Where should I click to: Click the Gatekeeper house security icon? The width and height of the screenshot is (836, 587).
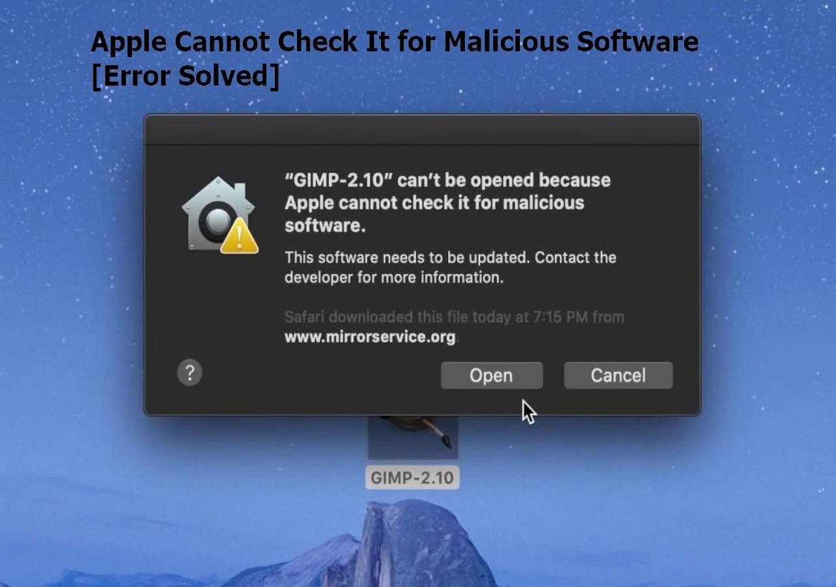(x=219, y=214)
